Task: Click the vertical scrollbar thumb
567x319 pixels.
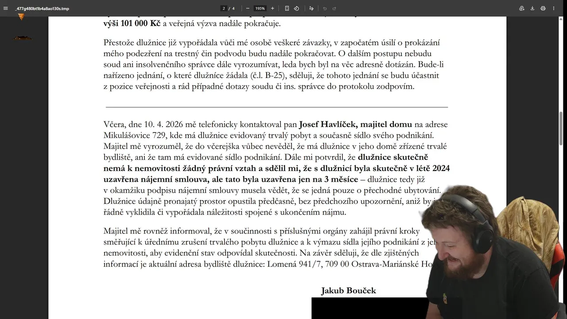Action: coord(561,128)
